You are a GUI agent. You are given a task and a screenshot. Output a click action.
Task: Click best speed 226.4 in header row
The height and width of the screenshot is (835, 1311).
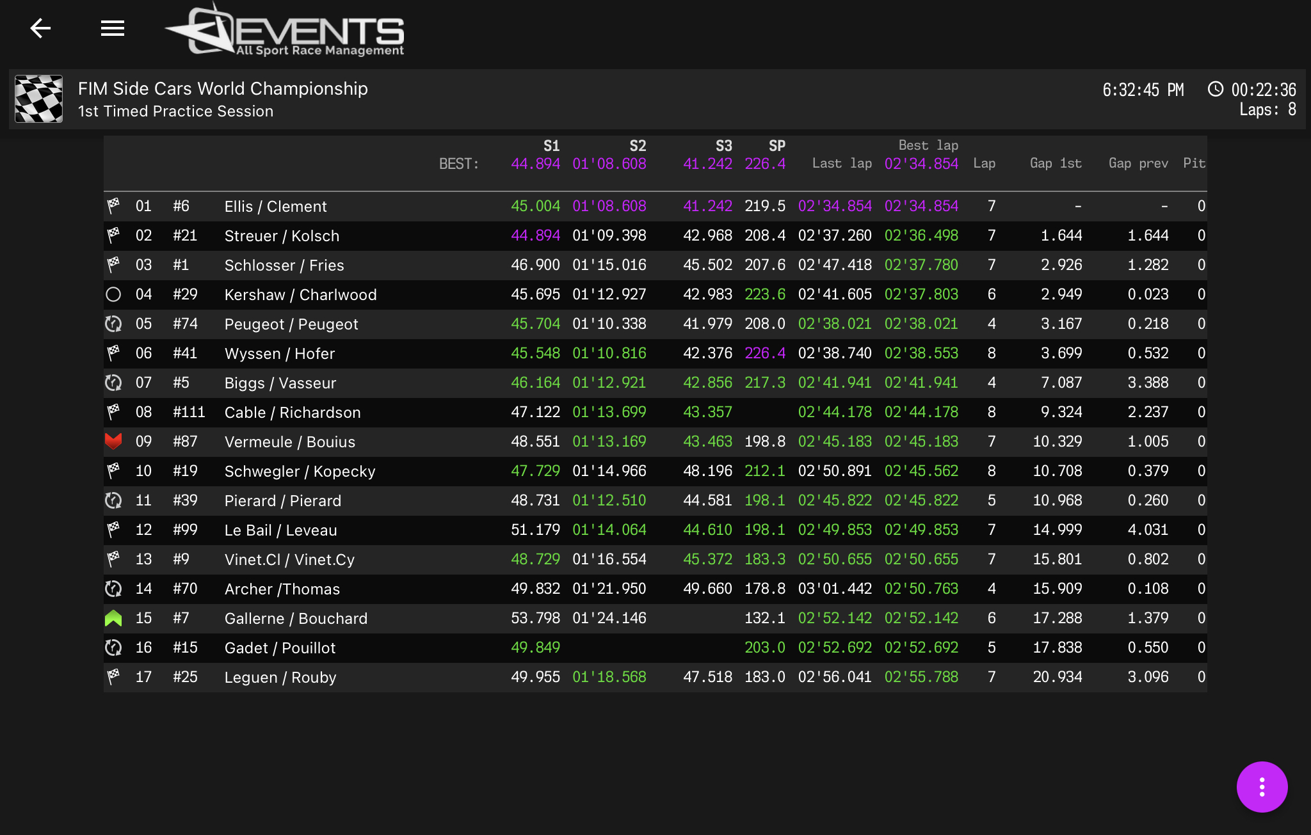pos(765,164)
